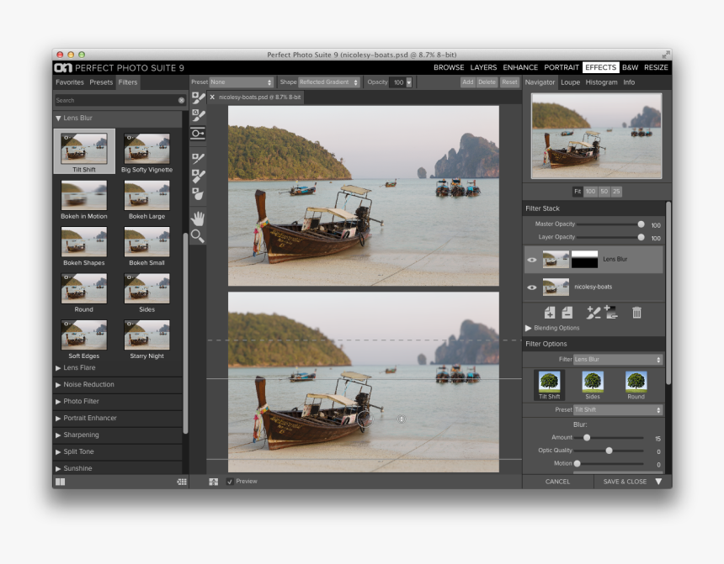Close the nicolesy-boats.psd document tab
Screen dimensions: 724x564
(x=212, y=97)
